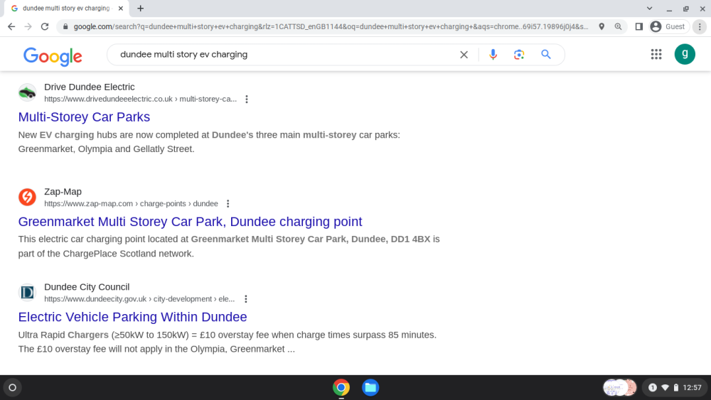Clear the search box text
The image size is (711, 400).
(x=464, y=55)
